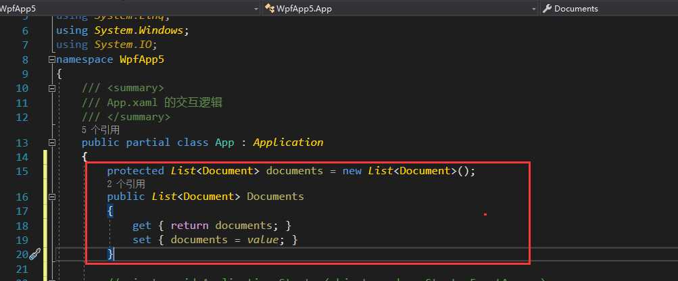
Task: Open the Documents member navigation dropdown
Action: (x=609, y=8)
